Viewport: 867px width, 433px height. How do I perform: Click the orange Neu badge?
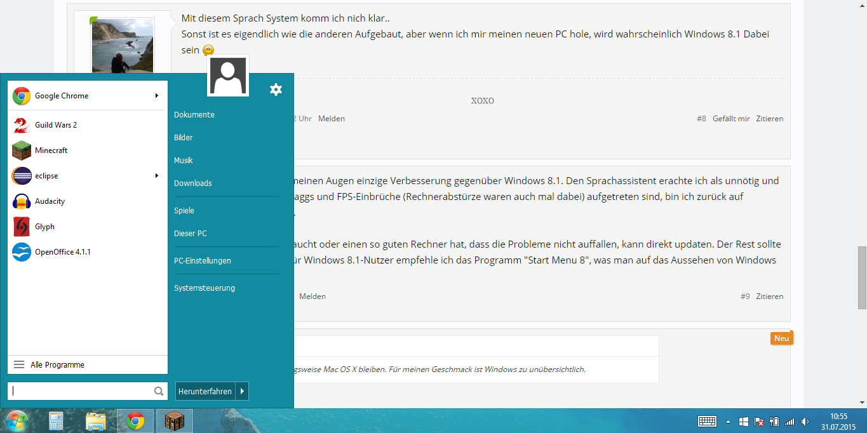tap(782, 338)
